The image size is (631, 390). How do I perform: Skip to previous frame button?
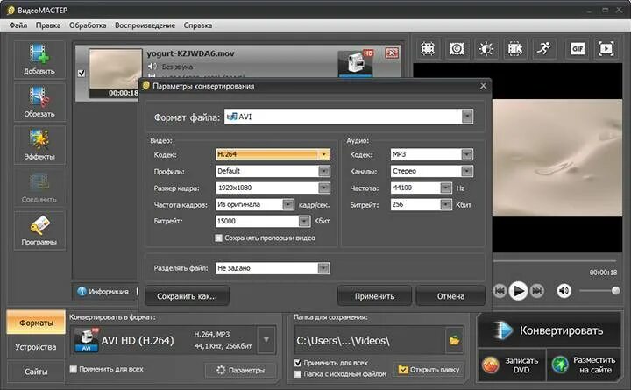click(500, 291)
